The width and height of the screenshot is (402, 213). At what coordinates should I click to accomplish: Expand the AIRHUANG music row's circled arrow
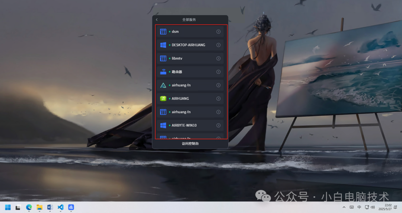218,99
